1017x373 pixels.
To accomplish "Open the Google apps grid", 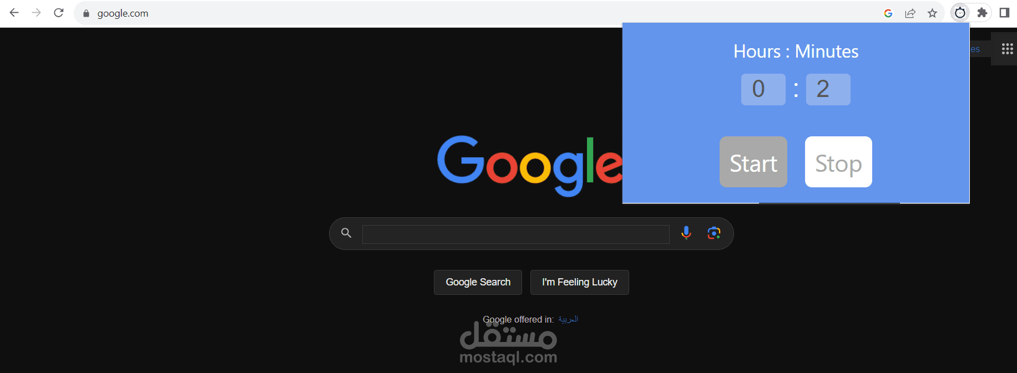I will point(1008,49).
